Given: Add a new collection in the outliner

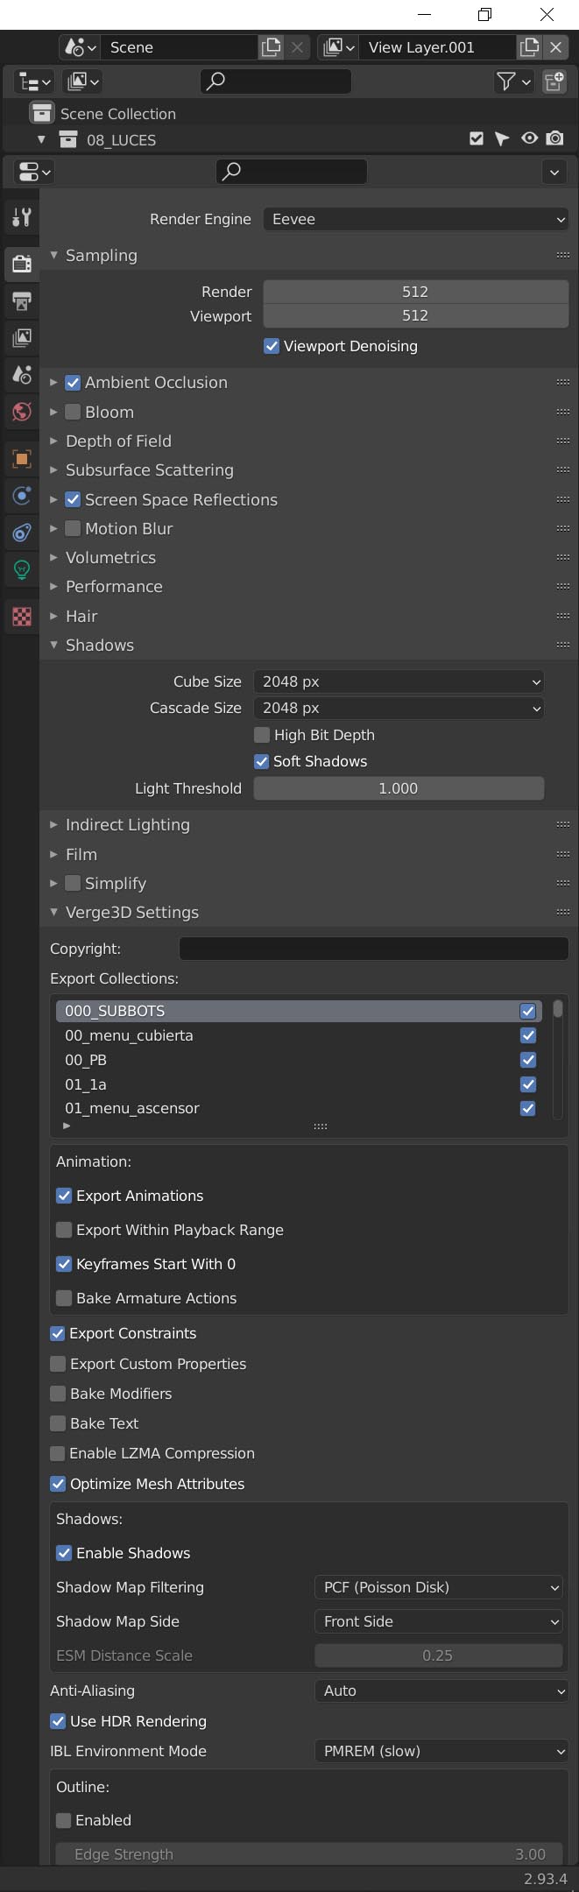Looking at the screenshot, I should (x=554, y=81).
